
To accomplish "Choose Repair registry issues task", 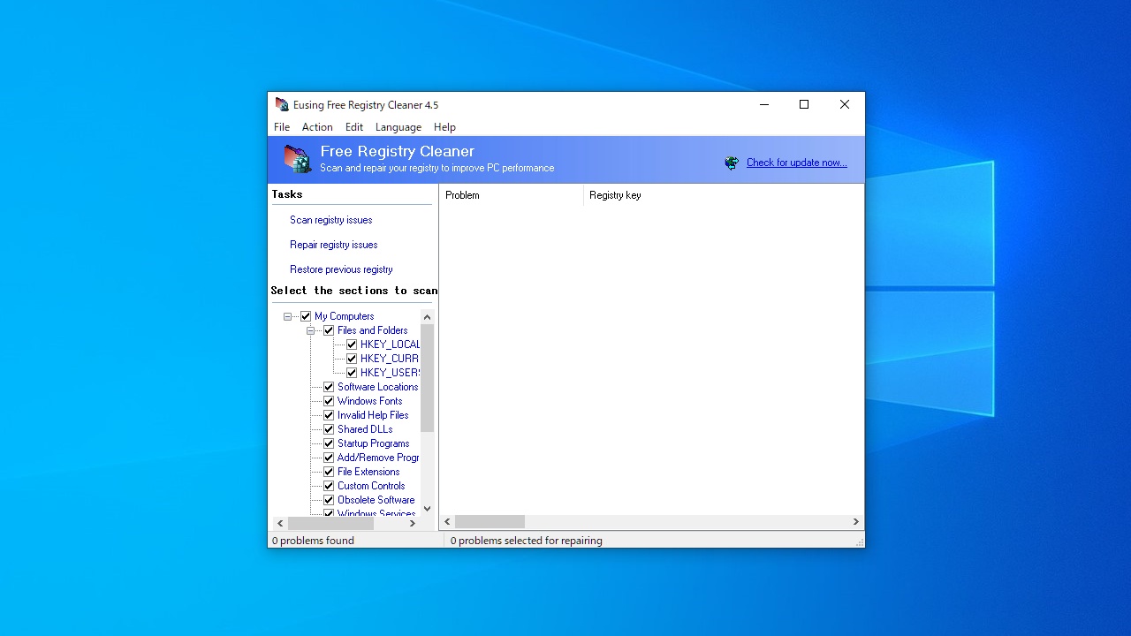I will tap(334, 245).
